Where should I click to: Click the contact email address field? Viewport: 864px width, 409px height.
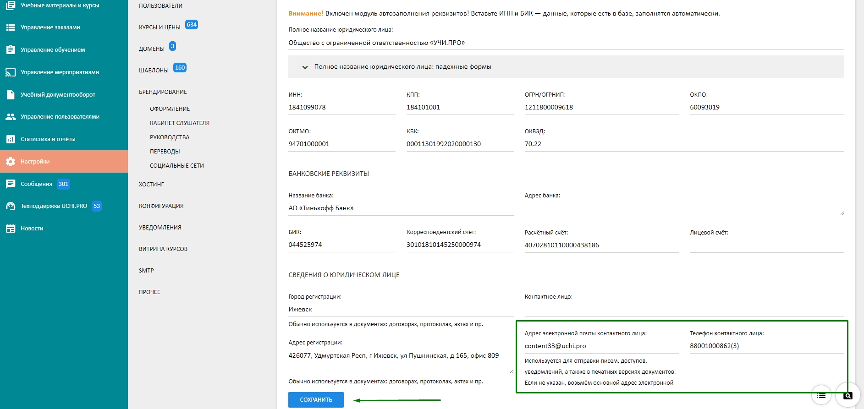[601, 346]
